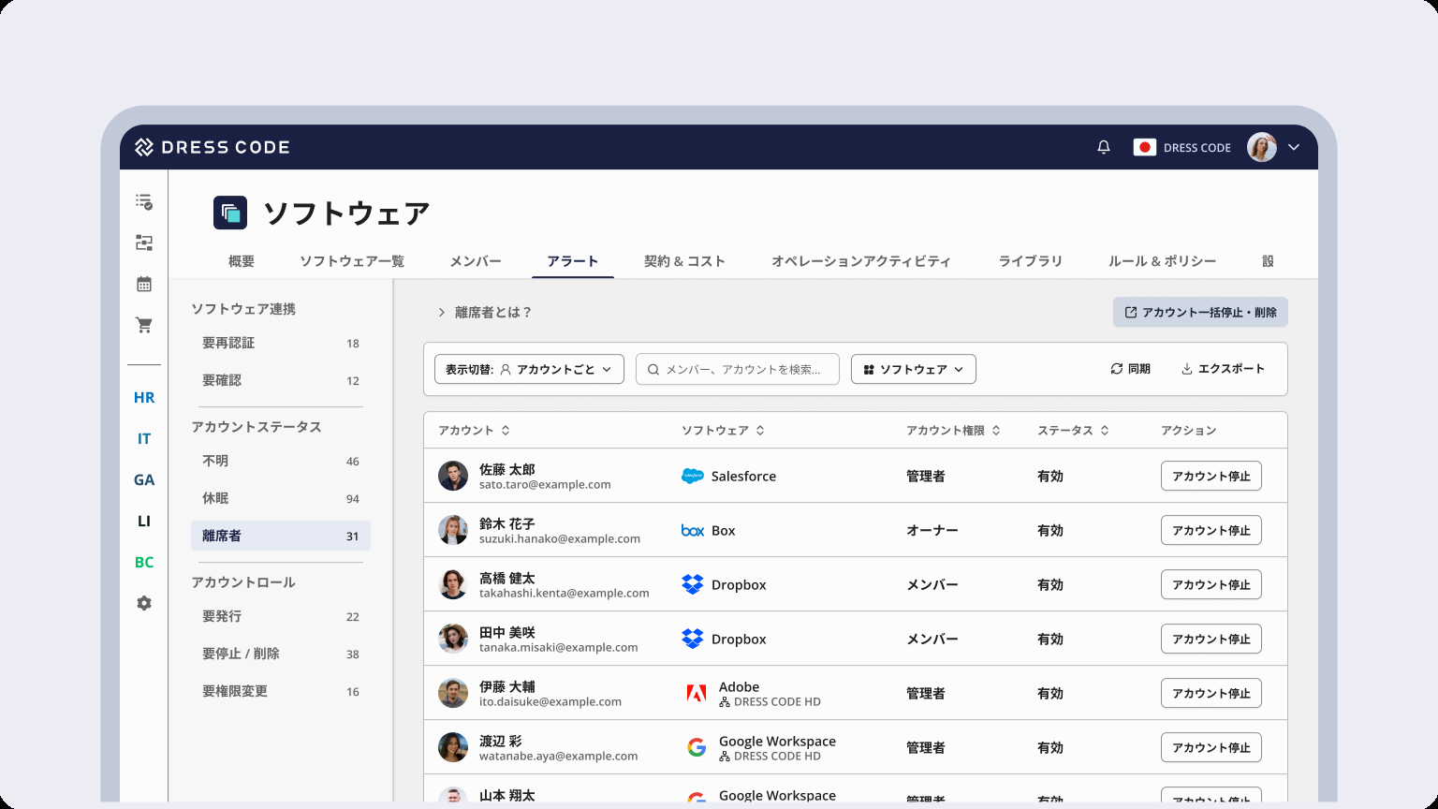This screenshot has width=1438, height=809.
Task: Select 要停止 / 削除 in the side list
Action: point(281,654)
